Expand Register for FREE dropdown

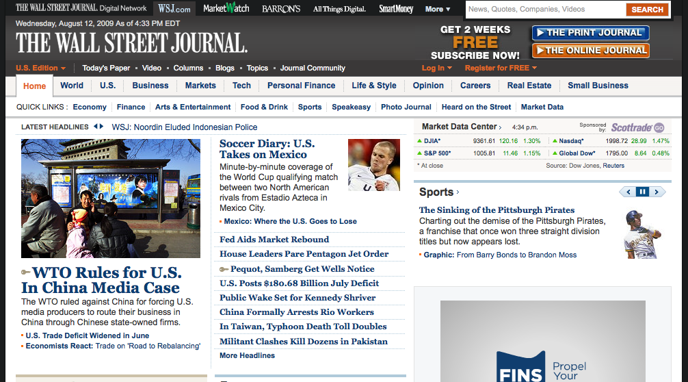point(501,68)
